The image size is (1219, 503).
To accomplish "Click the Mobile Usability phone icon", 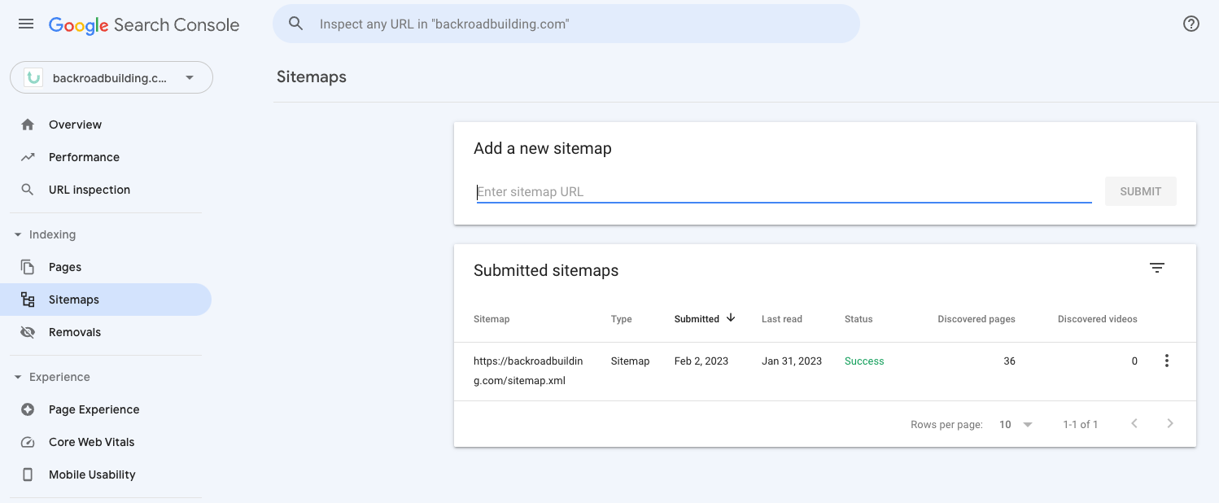I will pos(28,475).
